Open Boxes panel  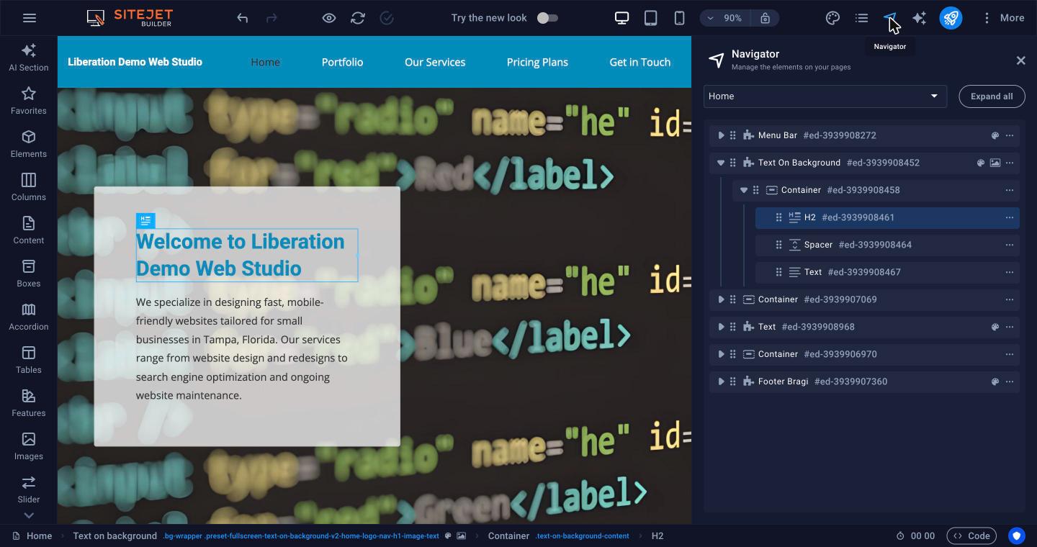[29, 273]
